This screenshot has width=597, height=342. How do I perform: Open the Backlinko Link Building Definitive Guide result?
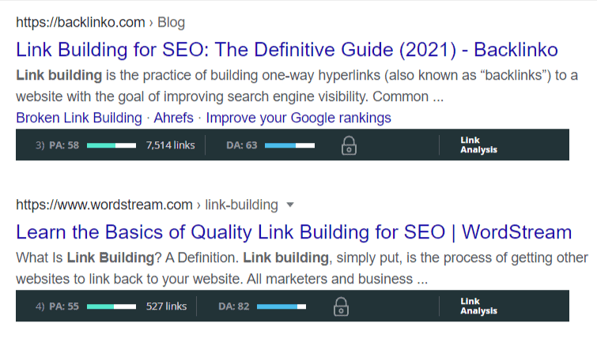(x=287, y=50)
